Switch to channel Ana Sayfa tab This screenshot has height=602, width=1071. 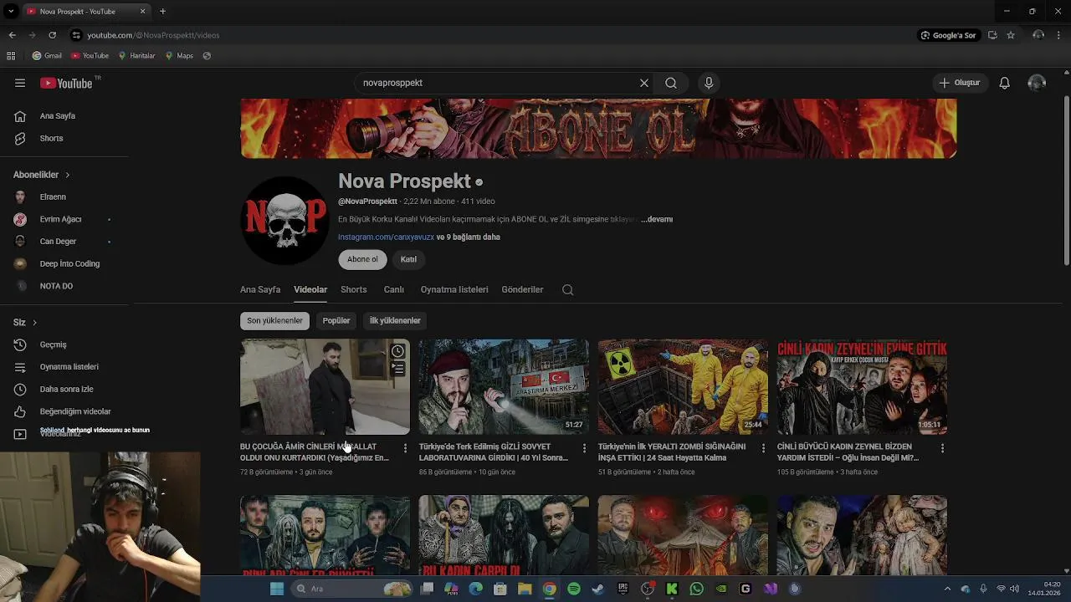260,289
